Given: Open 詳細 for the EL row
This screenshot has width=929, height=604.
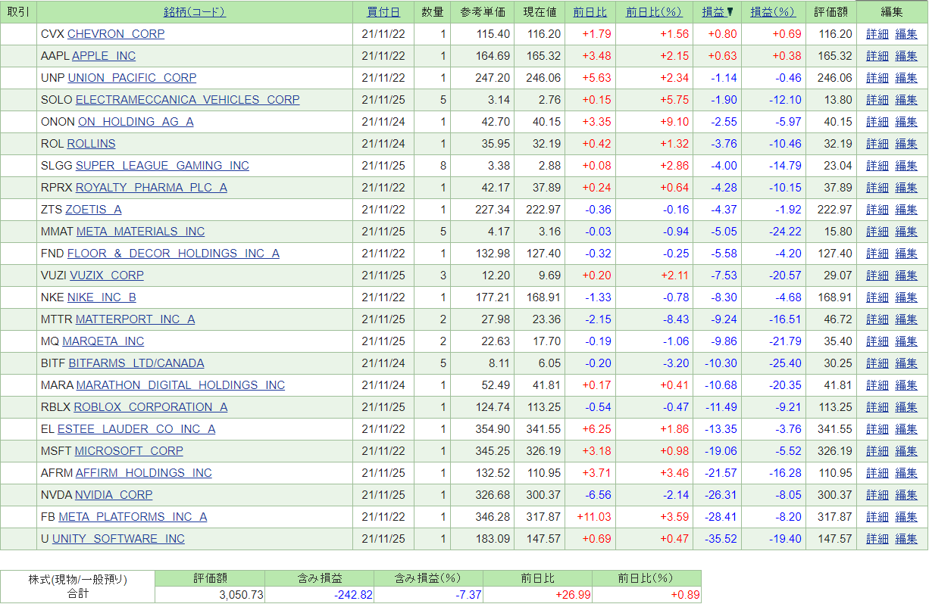Looking at the screenshot, I should pos(877,429).
